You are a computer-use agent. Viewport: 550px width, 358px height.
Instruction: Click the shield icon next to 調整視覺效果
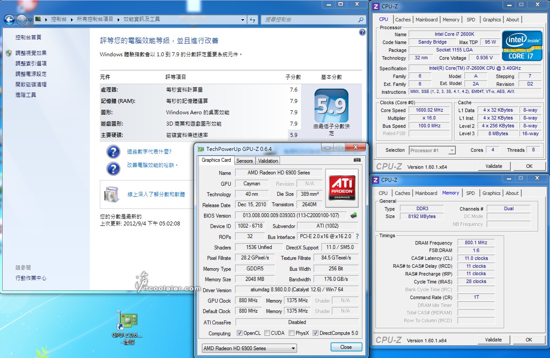tap(9, 53)
